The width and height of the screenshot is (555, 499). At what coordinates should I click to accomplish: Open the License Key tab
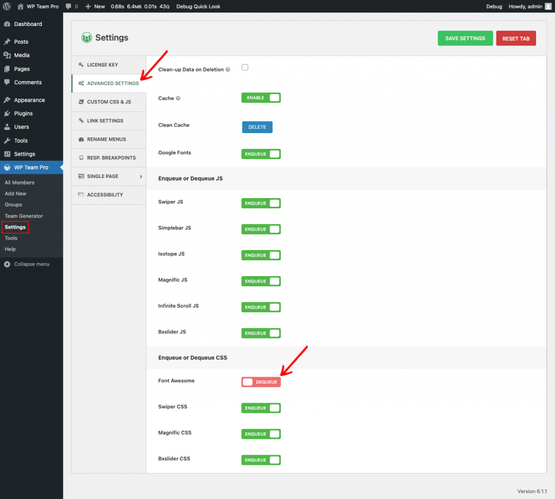coord(108,64)
